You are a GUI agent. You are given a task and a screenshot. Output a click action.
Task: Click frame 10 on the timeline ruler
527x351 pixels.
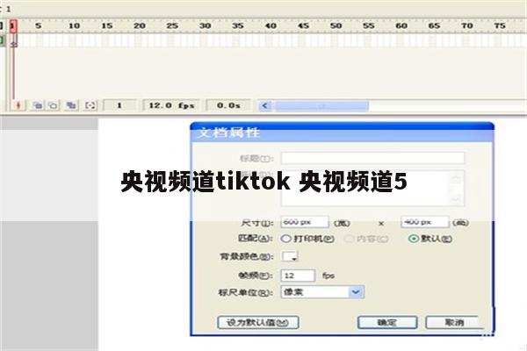point(74,25)
